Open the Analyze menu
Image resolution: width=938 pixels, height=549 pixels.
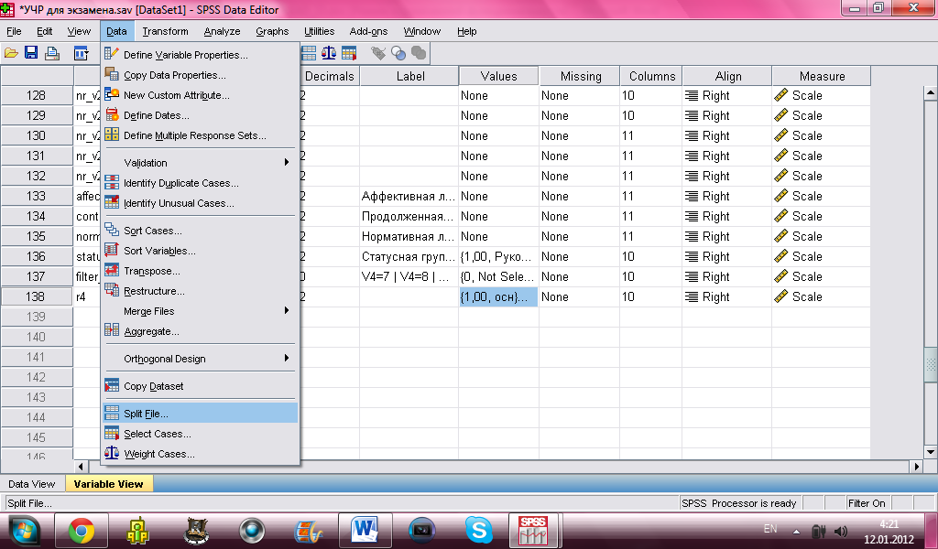click(x=222, y=31)
